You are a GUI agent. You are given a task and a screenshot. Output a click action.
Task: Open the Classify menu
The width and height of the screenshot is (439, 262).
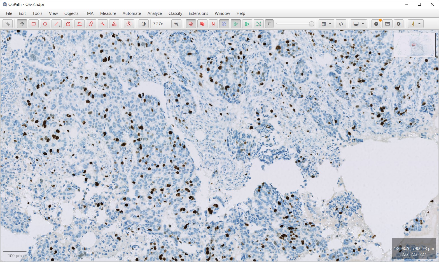coord(176,13)
